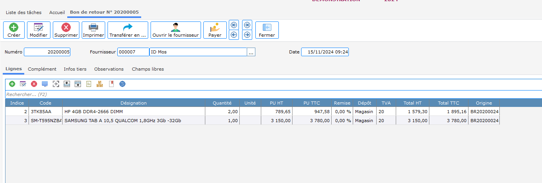The image size is (542, 183).
Task: Click the blue comment bubble icon
Action: 45,84
